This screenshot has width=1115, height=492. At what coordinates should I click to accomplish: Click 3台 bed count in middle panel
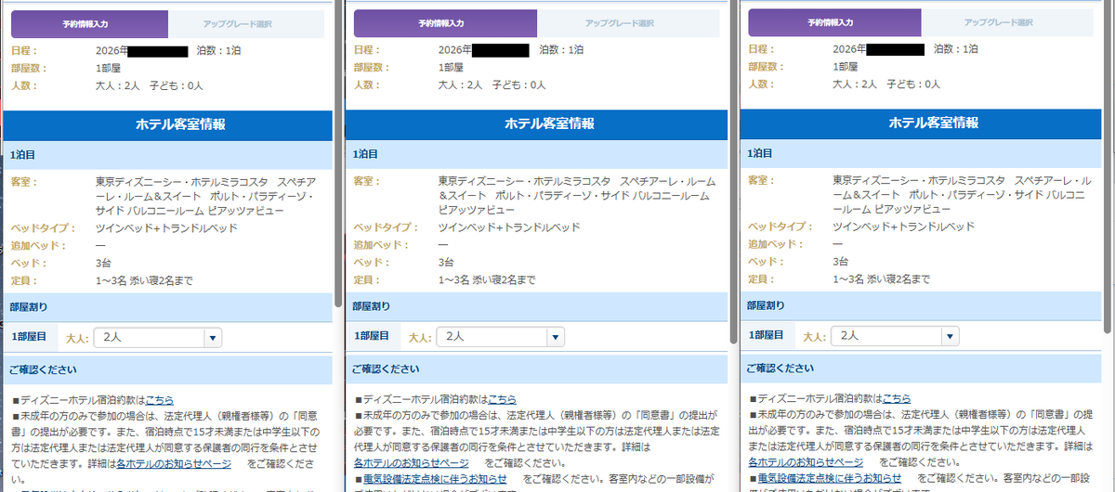point(447,263)
